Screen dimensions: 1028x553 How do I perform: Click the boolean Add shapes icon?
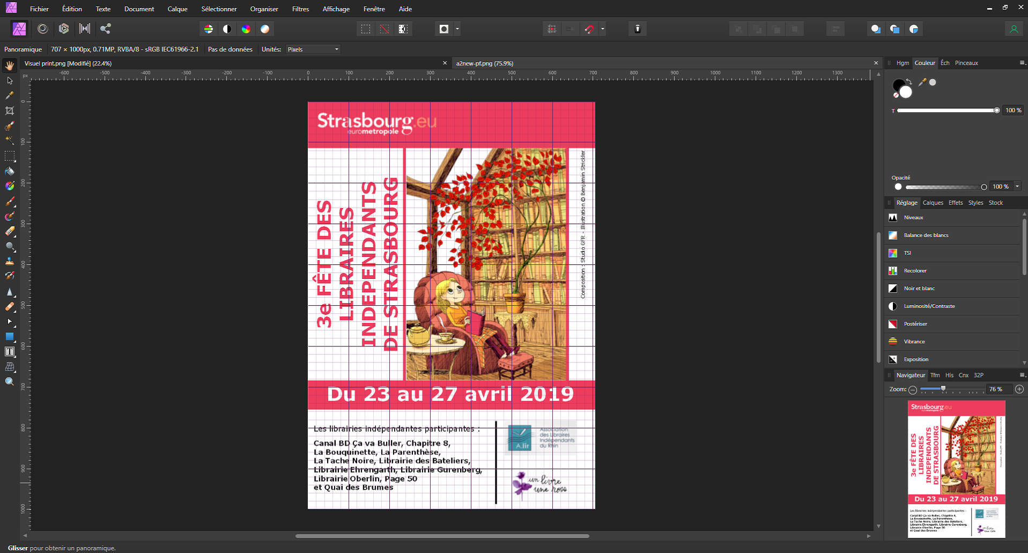point(876,29)
